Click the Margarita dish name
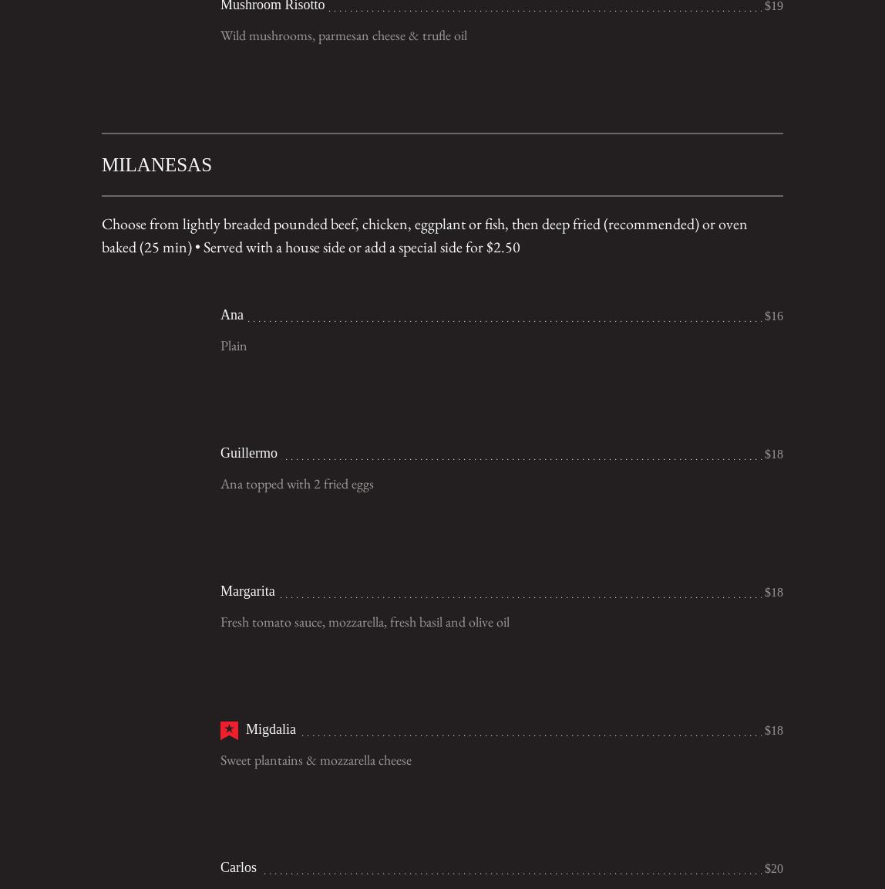This screenshot has width=885, height=889. (247, 591)
